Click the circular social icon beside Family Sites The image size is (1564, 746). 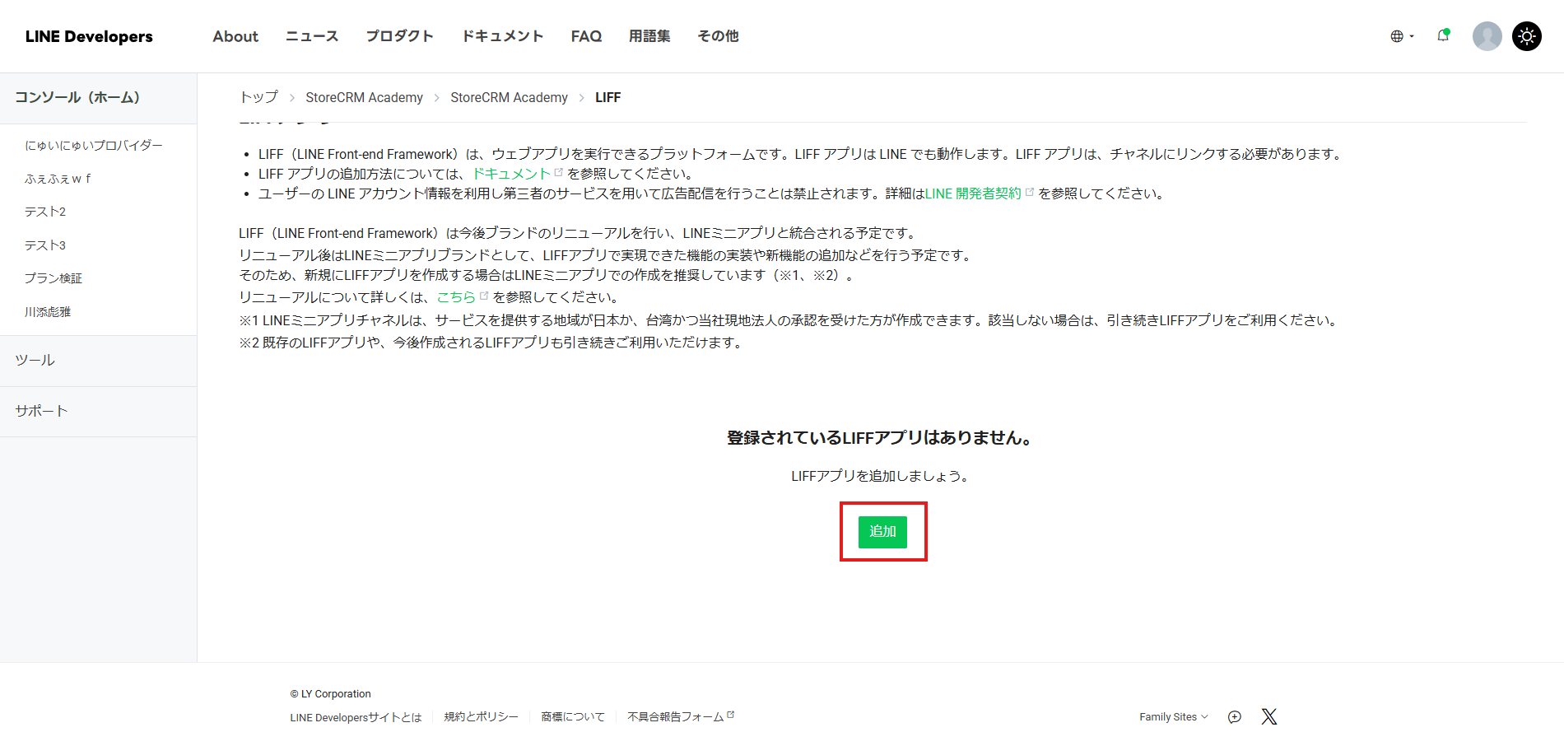pyautogui.click(x=1234, y=717)
